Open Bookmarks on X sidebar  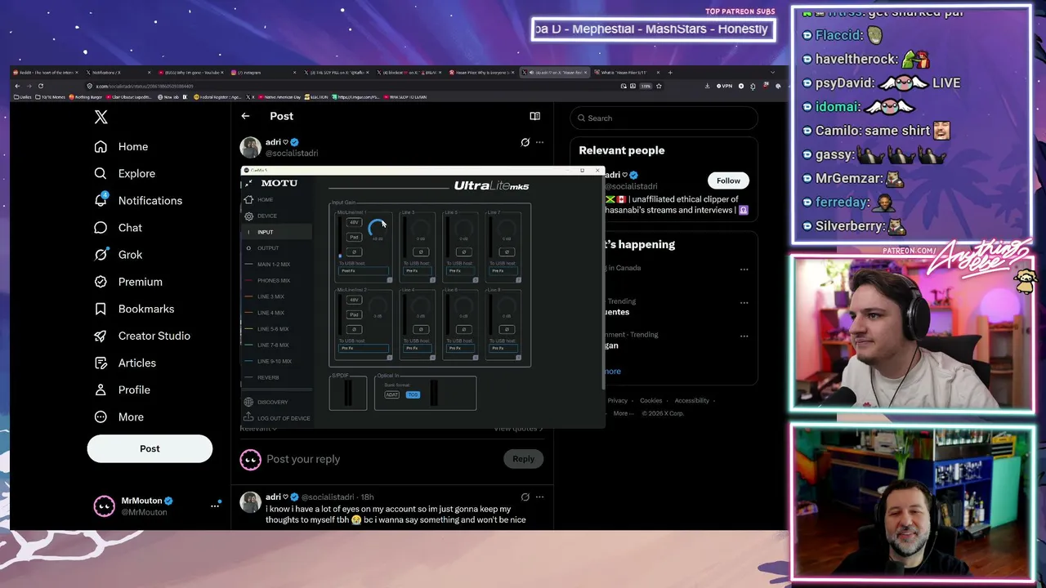click(x=135, y=309)
